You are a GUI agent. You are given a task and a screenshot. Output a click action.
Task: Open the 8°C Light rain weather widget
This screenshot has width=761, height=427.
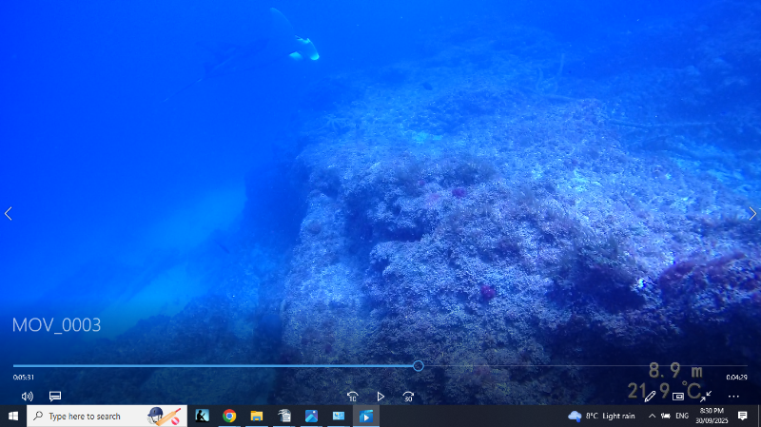click(601, 416)
